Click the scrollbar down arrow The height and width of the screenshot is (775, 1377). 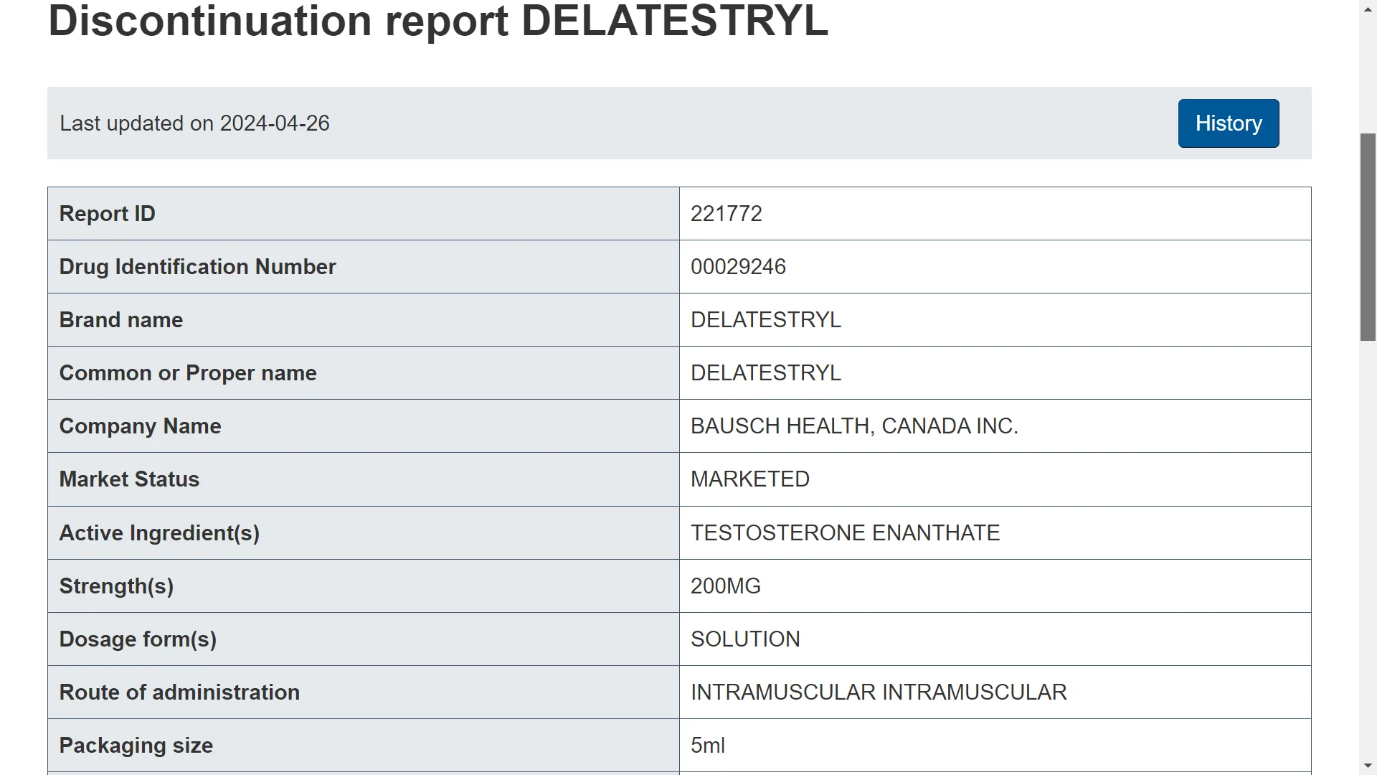pos(1368,766)
